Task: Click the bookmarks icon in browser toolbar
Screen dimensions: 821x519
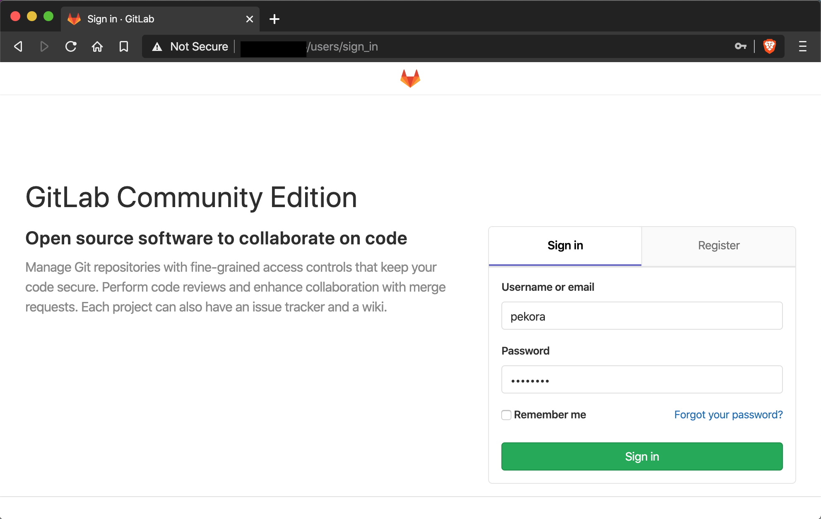Action: tap(124, 47)
